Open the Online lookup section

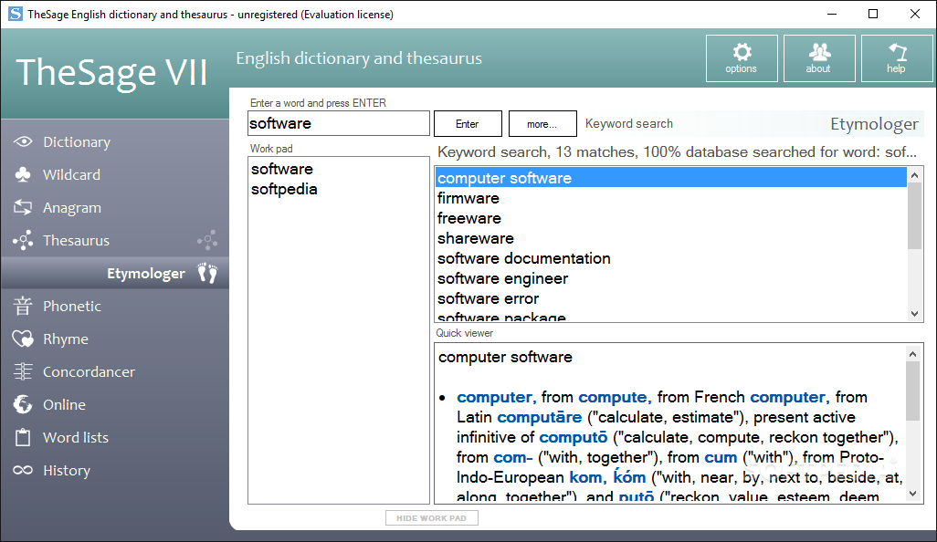click(65, 405)
